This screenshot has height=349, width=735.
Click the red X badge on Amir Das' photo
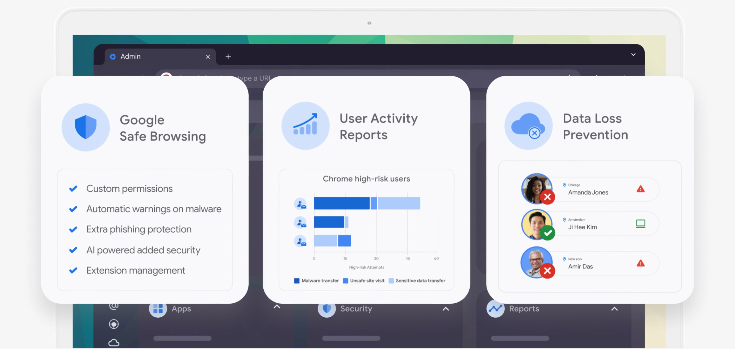point(547,271)
